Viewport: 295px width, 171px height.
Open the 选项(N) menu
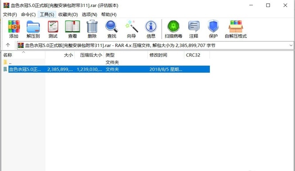(89, 15)
